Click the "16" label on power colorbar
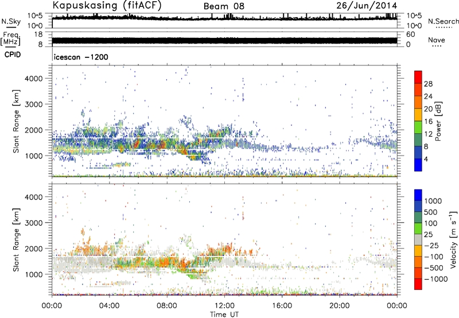Image resolution: width=459 pixels, height=318 pixels. tap(428, 122)
